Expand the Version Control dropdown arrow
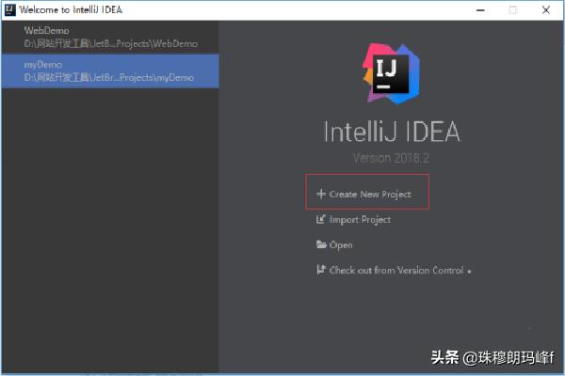The image size is (565, 376). click(x=469, y=272)
